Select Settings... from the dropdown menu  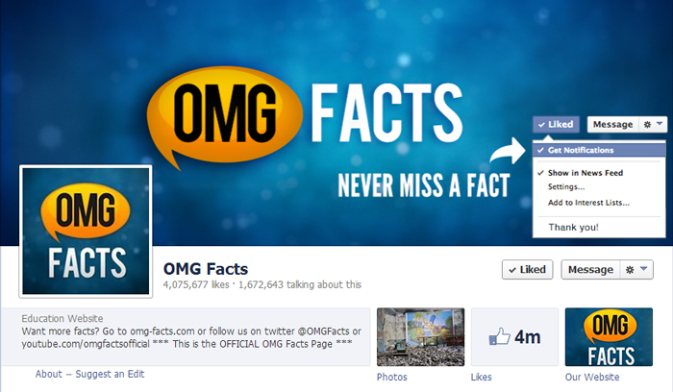(566, 187)
